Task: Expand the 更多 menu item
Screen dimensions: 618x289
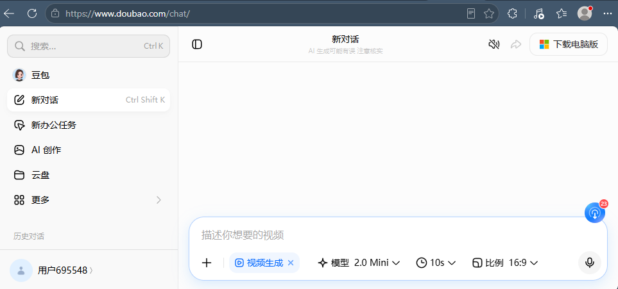Action: (x=89, y=200)
